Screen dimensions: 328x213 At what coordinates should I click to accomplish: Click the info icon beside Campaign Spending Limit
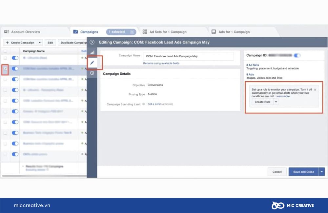pyautogui.click(x=144, y=104)
